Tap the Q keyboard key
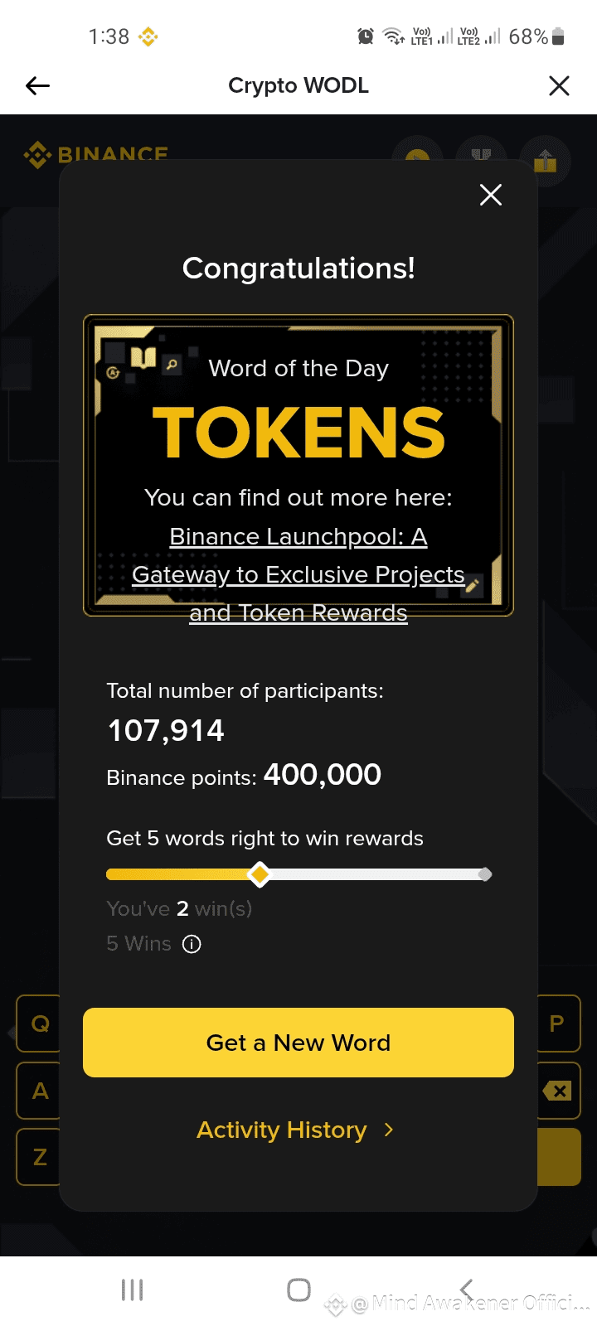The image size is (597, 1326). pos(39,1024)
